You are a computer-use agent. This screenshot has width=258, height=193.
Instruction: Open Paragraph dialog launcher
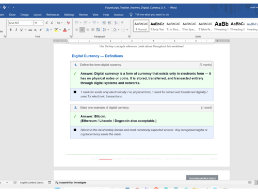(129, 37)
